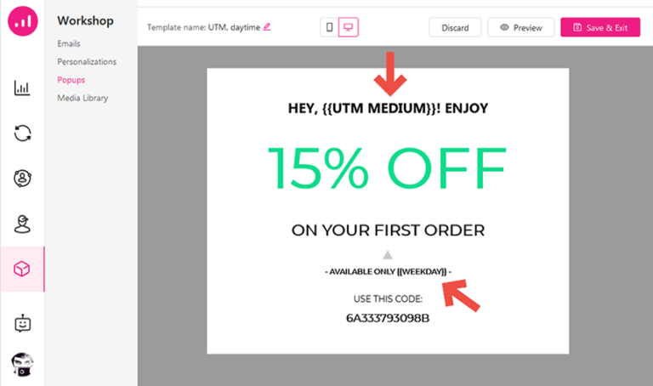Click the pink app logo icon
653x386 pixels.
pyautogui.click(x=22, y=20)
